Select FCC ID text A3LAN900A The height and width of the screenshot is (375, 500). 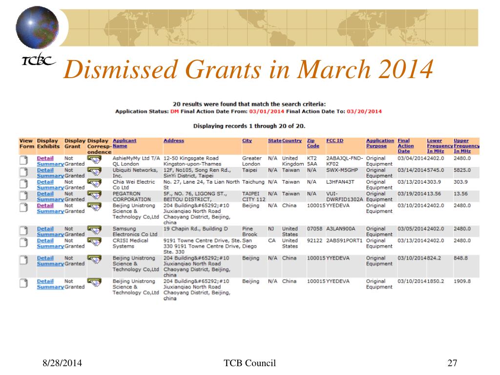(340, 229)
